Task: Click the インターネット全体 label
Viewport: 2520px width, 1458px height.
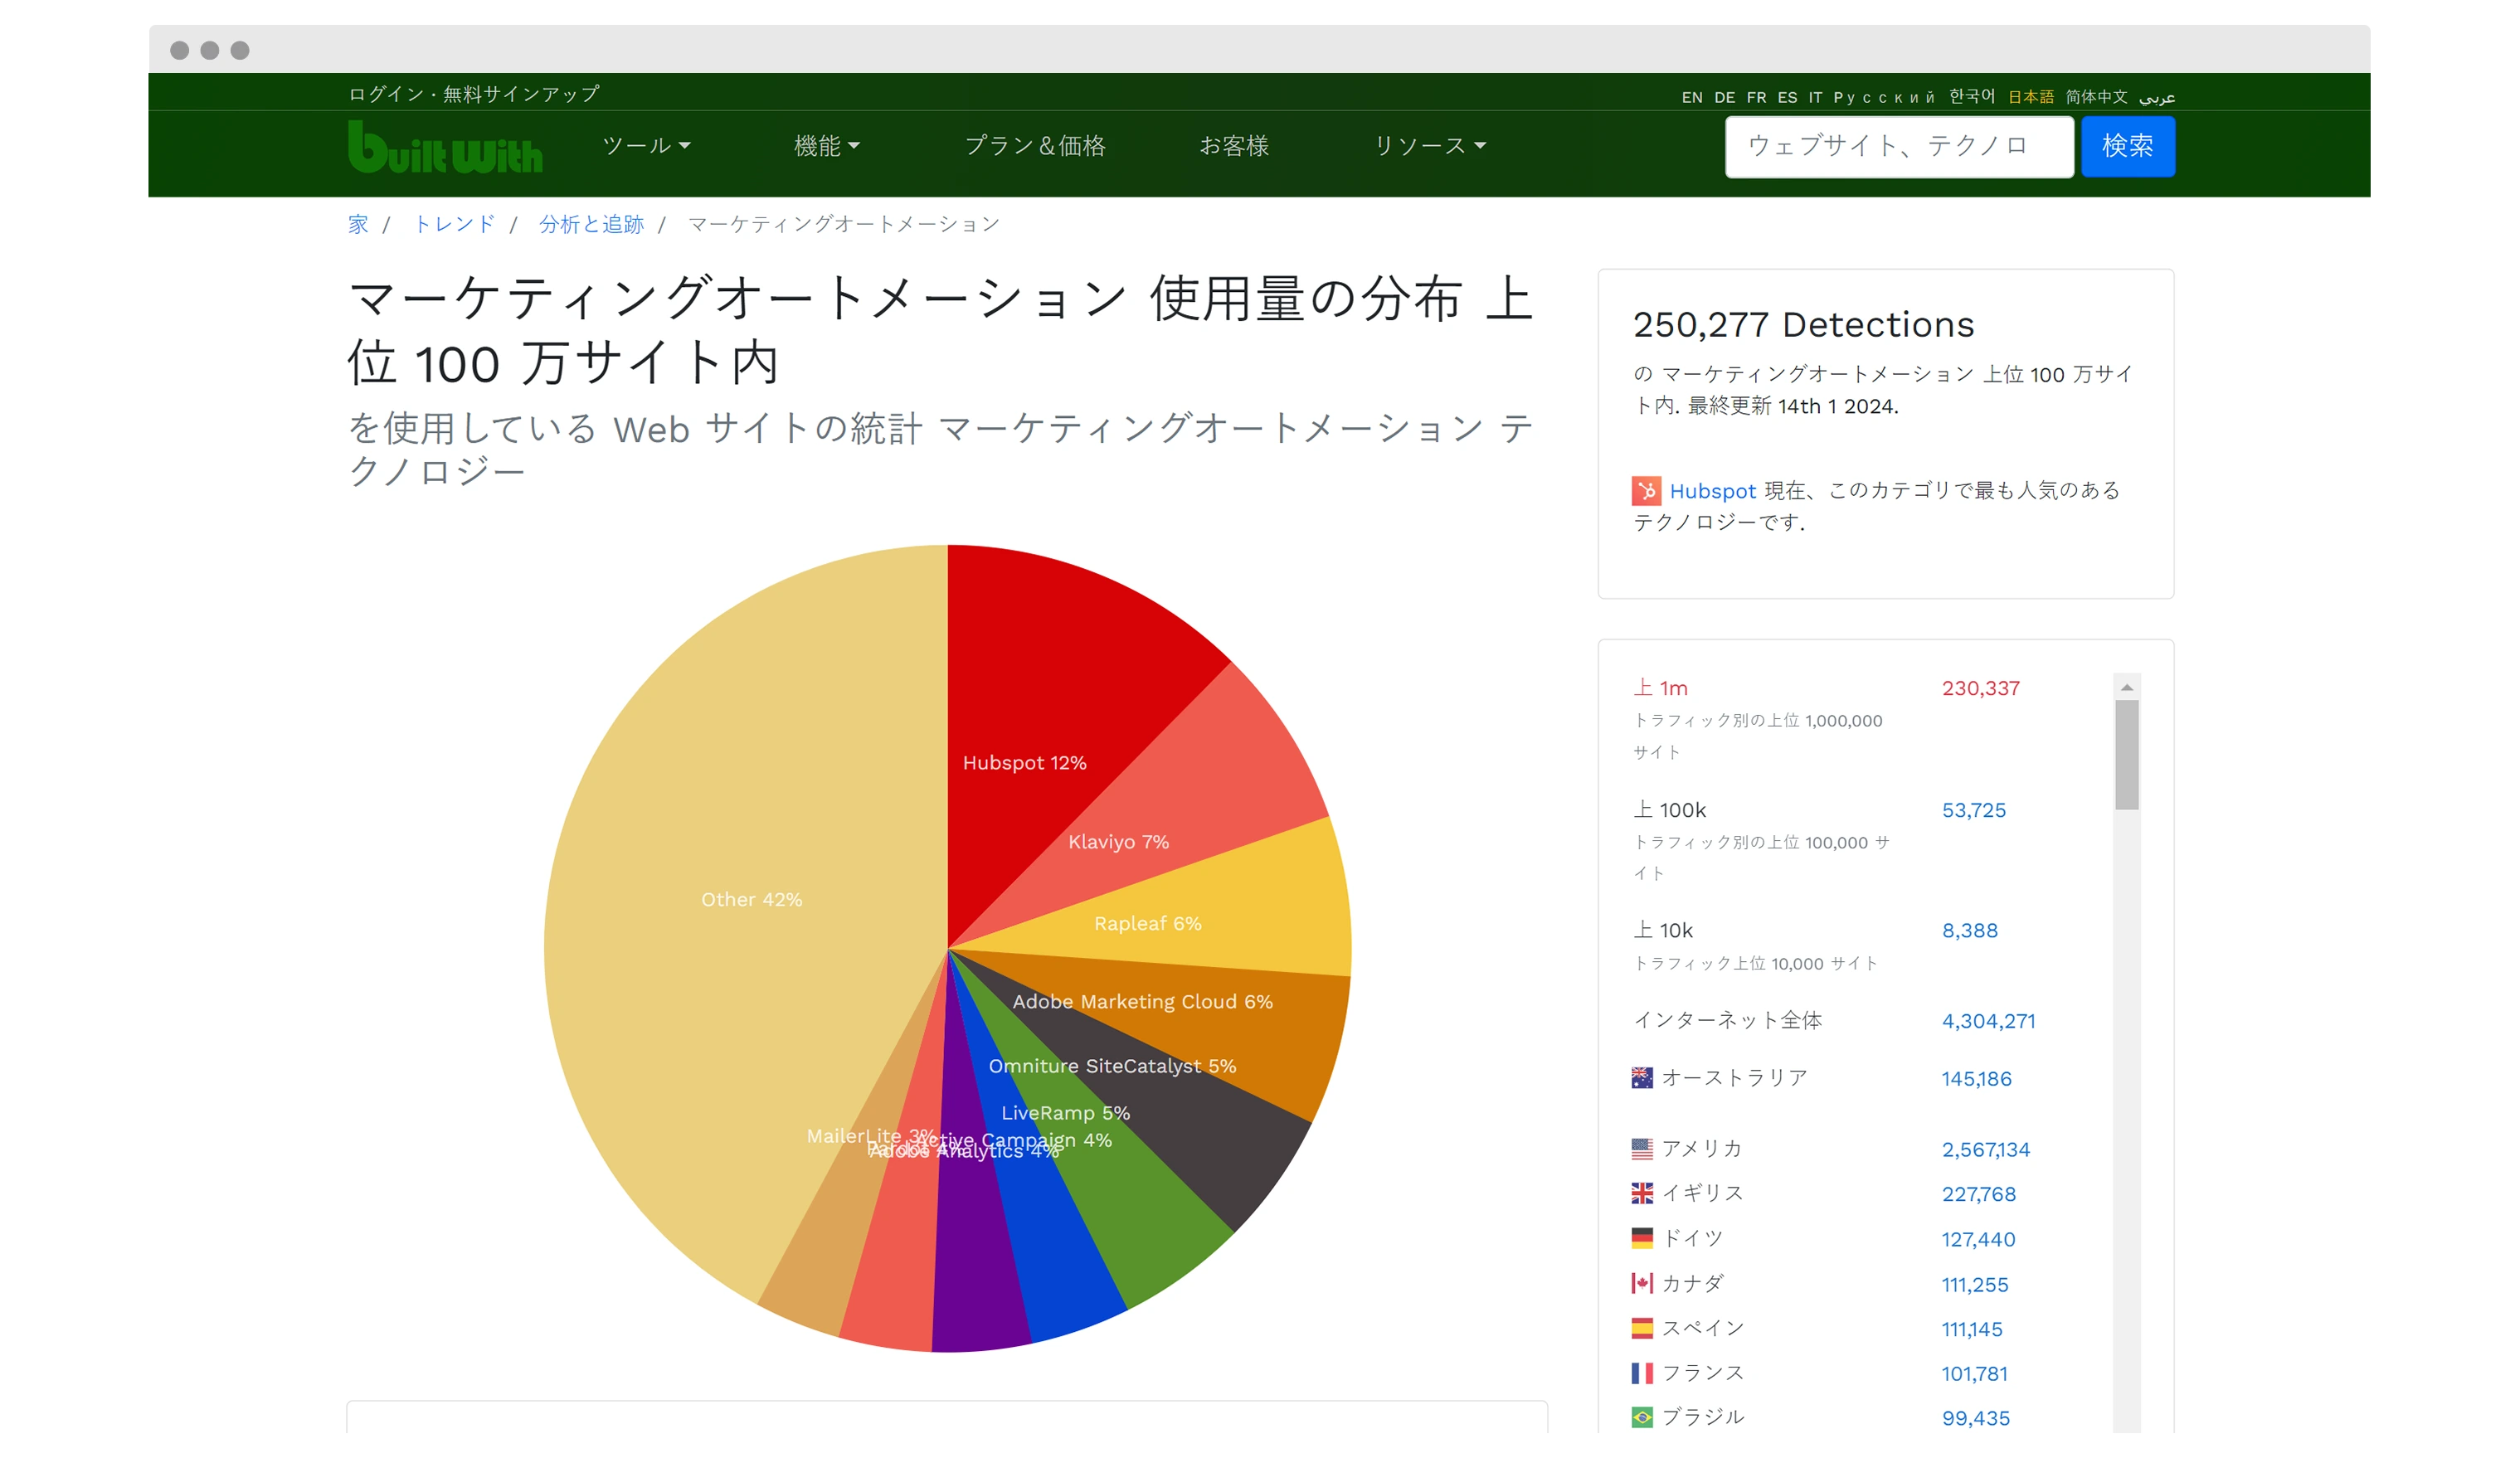Action: (x=1727, y=1020)
